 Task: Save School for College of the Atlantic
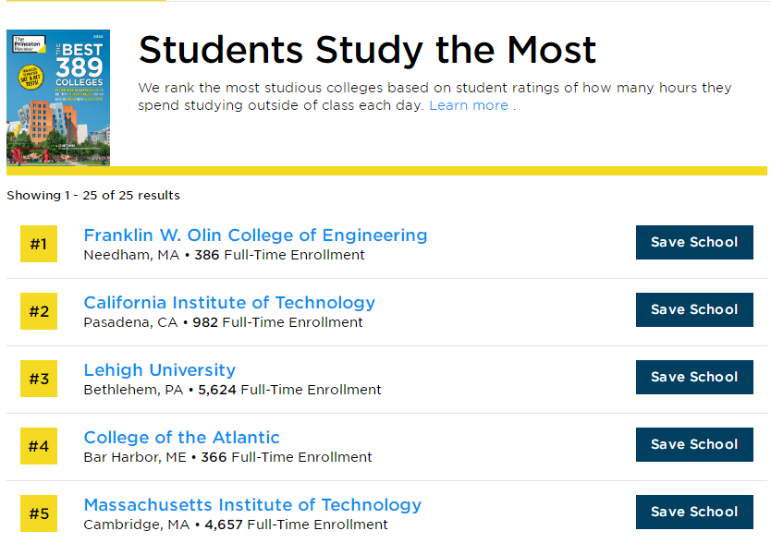tap(693, 444)
